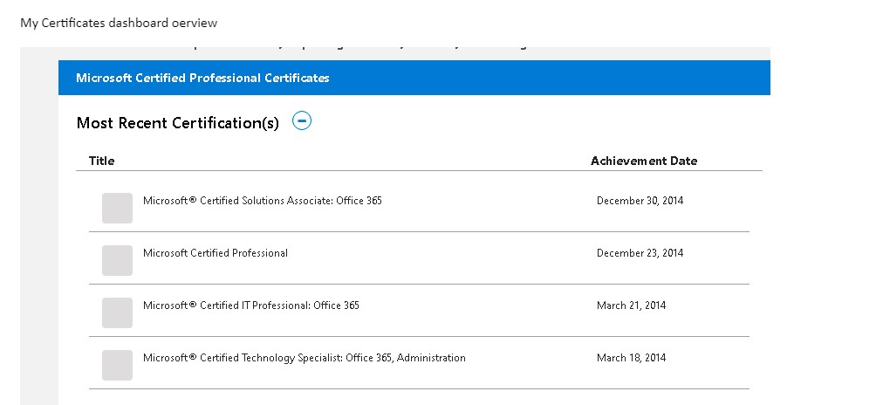This screenshot has width=883, height=405.
Task: Click the March 18, 2014 achievement date
Action: tap(631, 358)
